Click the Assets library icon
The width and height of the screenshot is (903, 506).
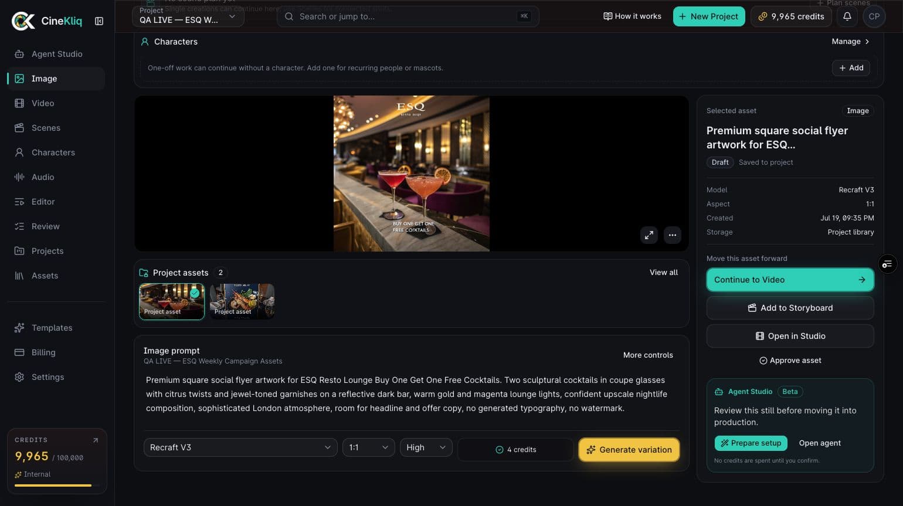click(x=19, y=276)
